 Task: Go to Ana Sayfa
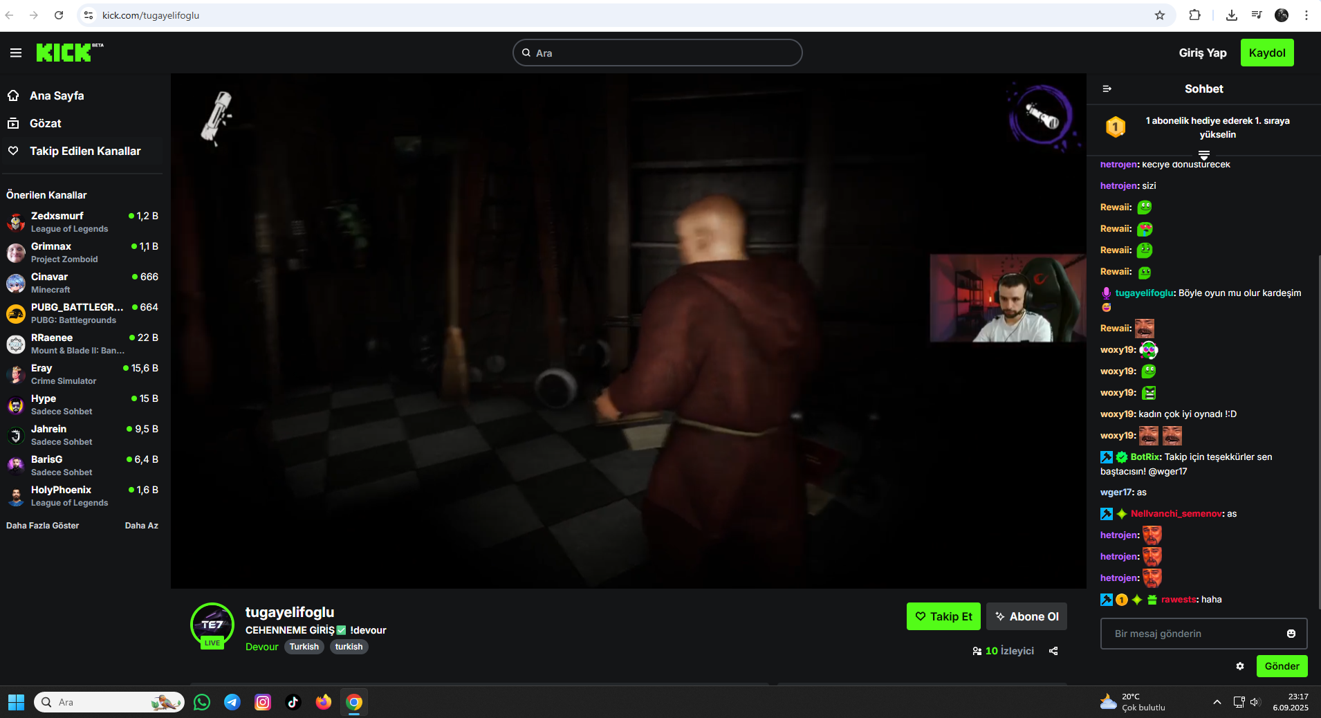point(57,95)
